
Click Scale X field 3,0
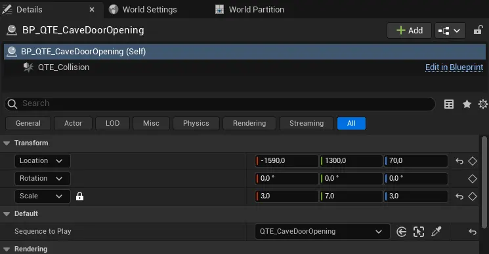pyautogui.click(x=286, y=196)
